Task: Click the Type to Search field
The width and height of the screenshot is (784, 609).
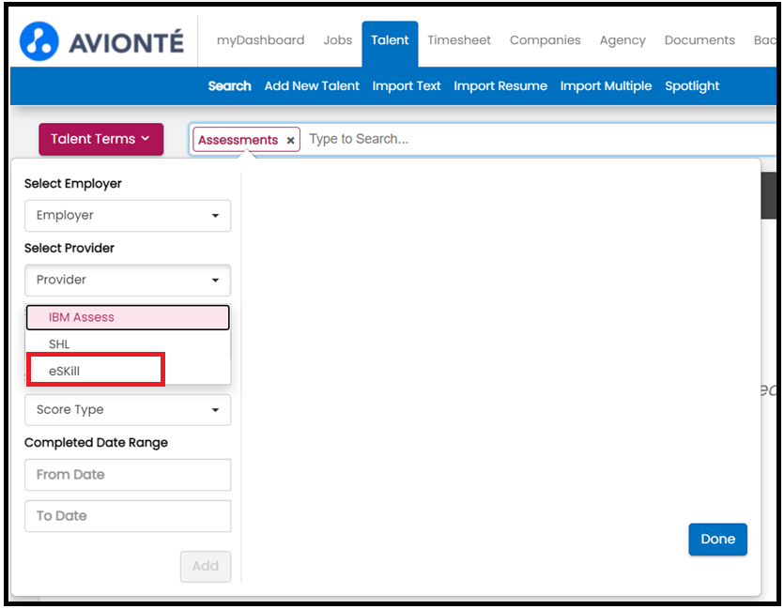Action: (540, 139)
